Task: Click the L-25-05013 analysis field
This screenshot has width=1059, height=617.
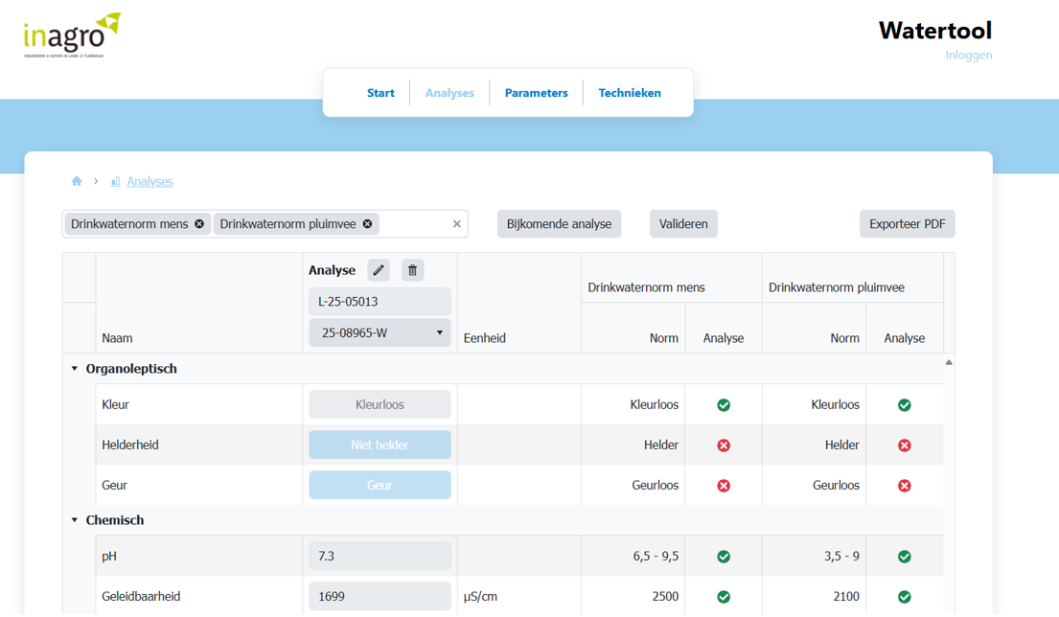Action: 380,302
